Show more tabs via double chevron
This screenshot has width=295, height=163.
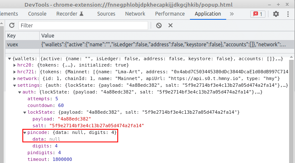pos(232,14)
